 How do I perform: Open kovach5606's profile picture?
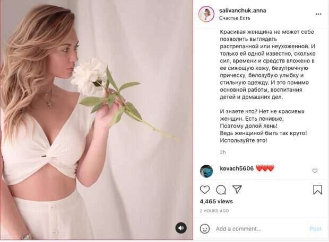(x=206, y=171)
